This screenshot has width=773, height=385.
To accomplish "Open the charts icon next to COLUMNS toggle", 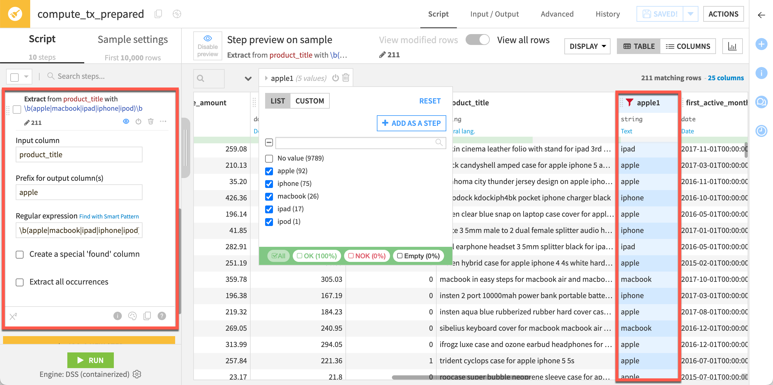I will point(733,46).
